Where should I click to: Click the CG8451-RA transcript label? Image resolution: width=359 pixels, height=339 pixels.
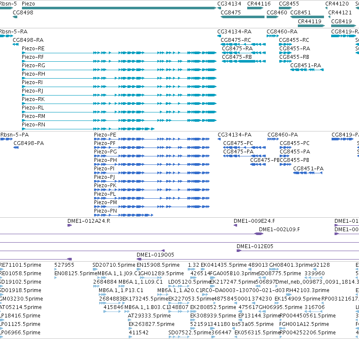(306, 66)
